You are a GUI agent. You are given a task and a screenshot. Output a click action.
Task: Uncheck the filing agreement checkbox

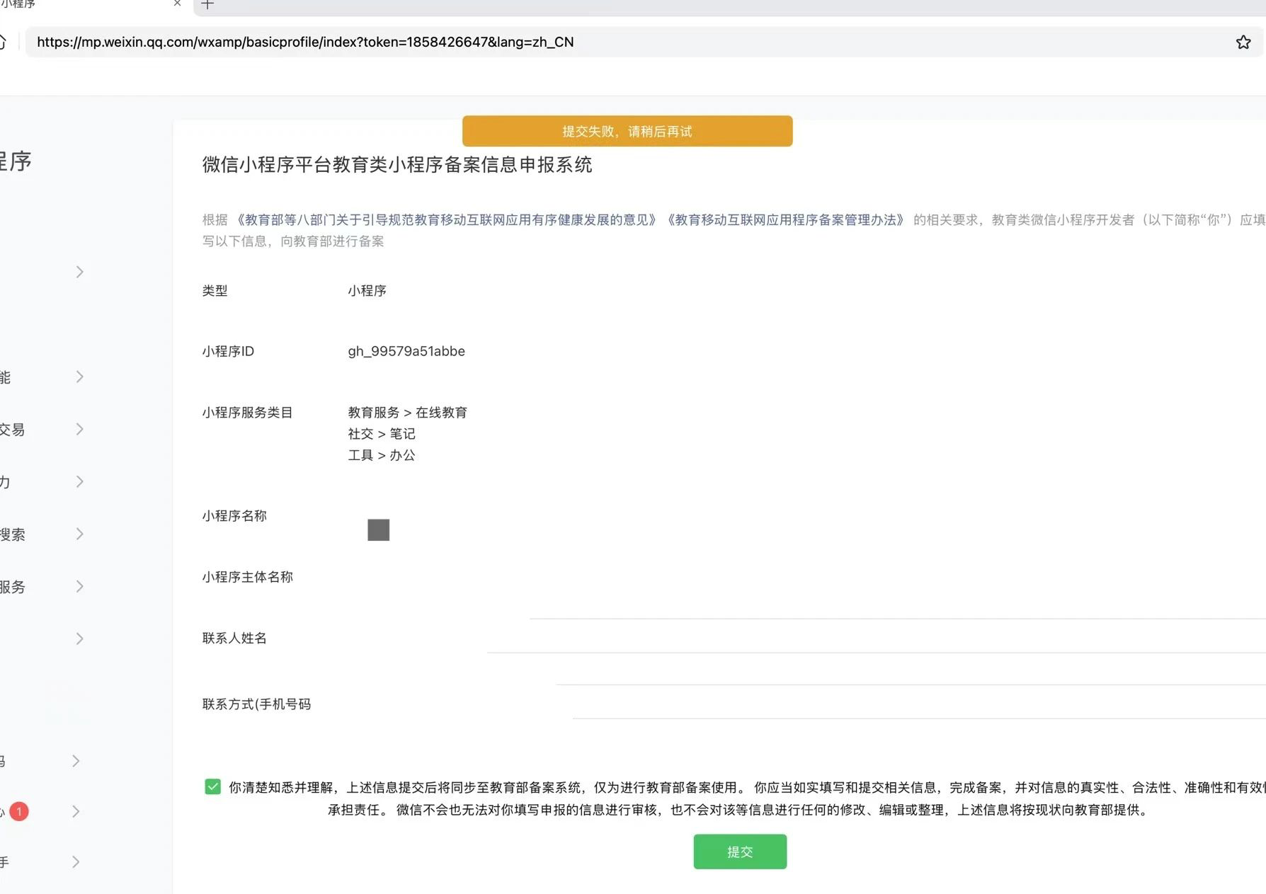click(x=212, y=786)
